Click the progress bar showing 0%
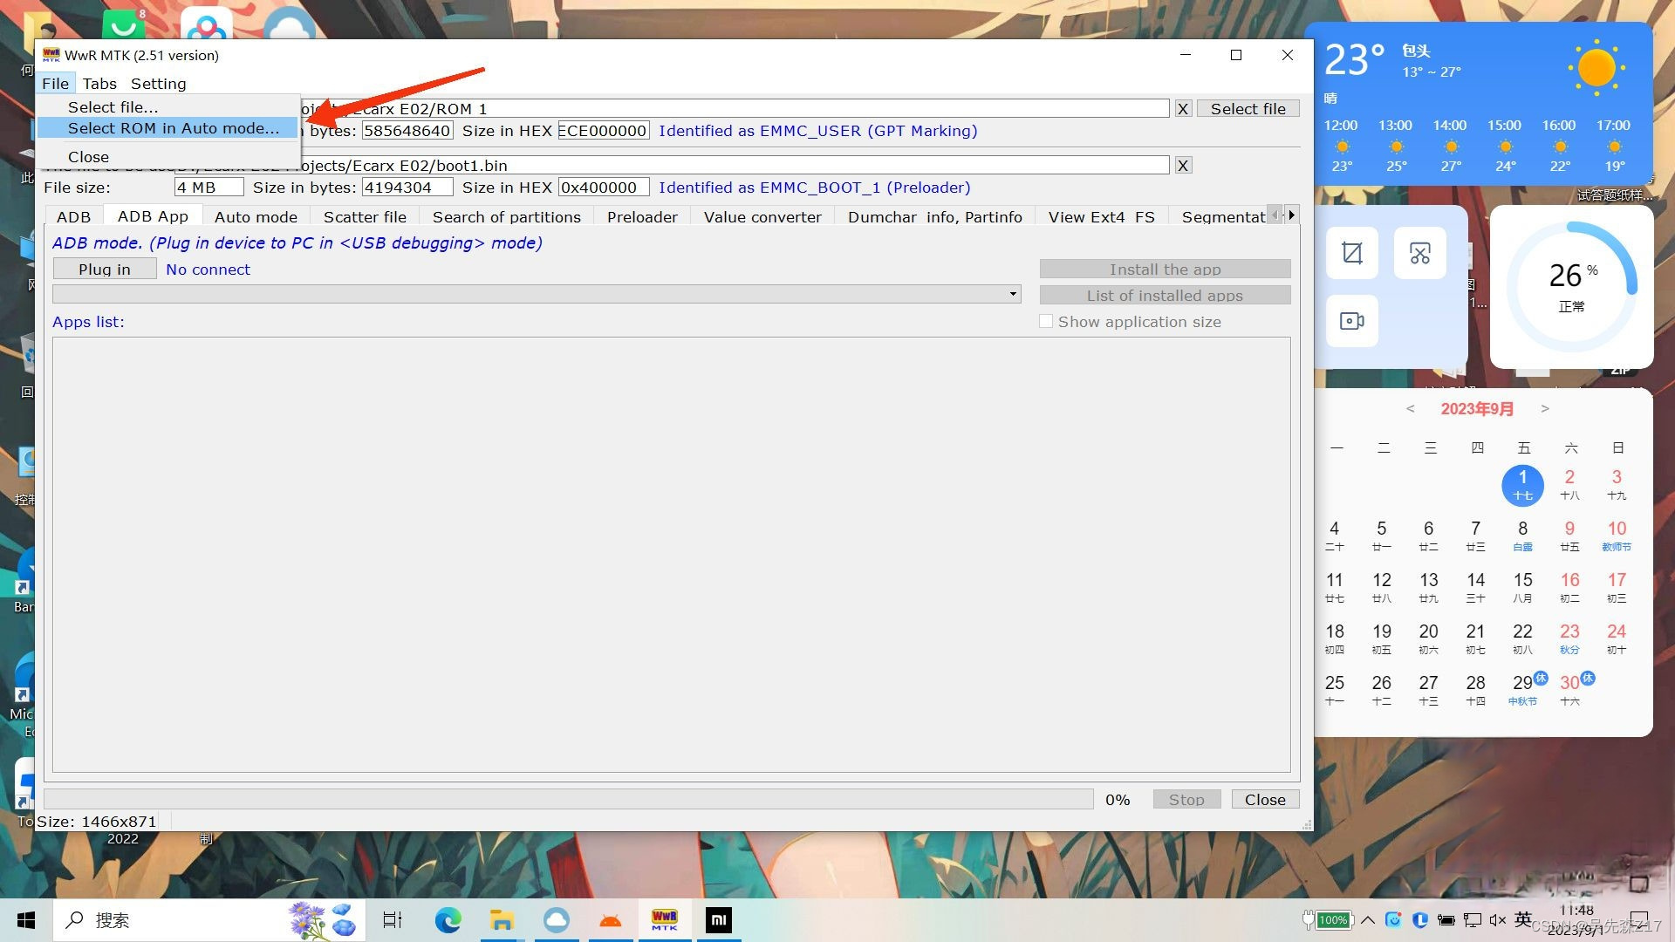The height and width of the screenshot is (942, 1675). click(x=568, y=799)
